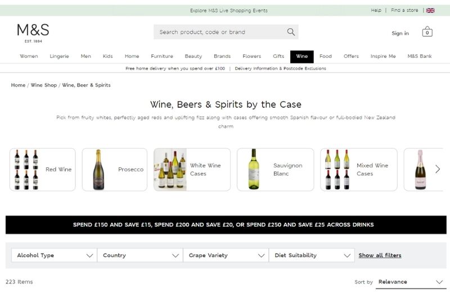Open the Brands menu

tap(222, 56)
